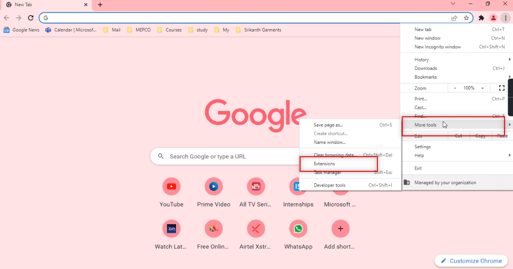Image resolution: width=513 pixels, height=269 pixels.
Task: Expand the Bookmarks submenu
Action: (457, 77)
